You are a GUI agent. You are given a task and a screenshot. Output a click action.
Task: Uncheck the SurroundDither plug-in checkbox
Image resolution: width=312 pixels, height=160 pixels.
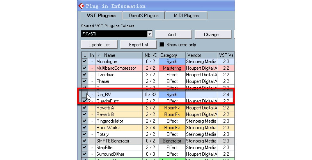(85, 154)
